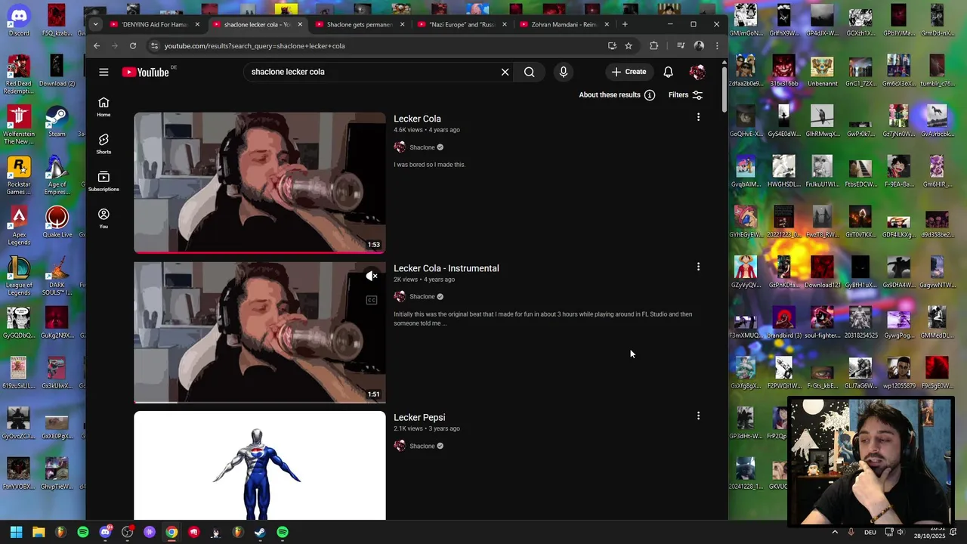Submit search with the magnifier button

click(x=530, y=72)
